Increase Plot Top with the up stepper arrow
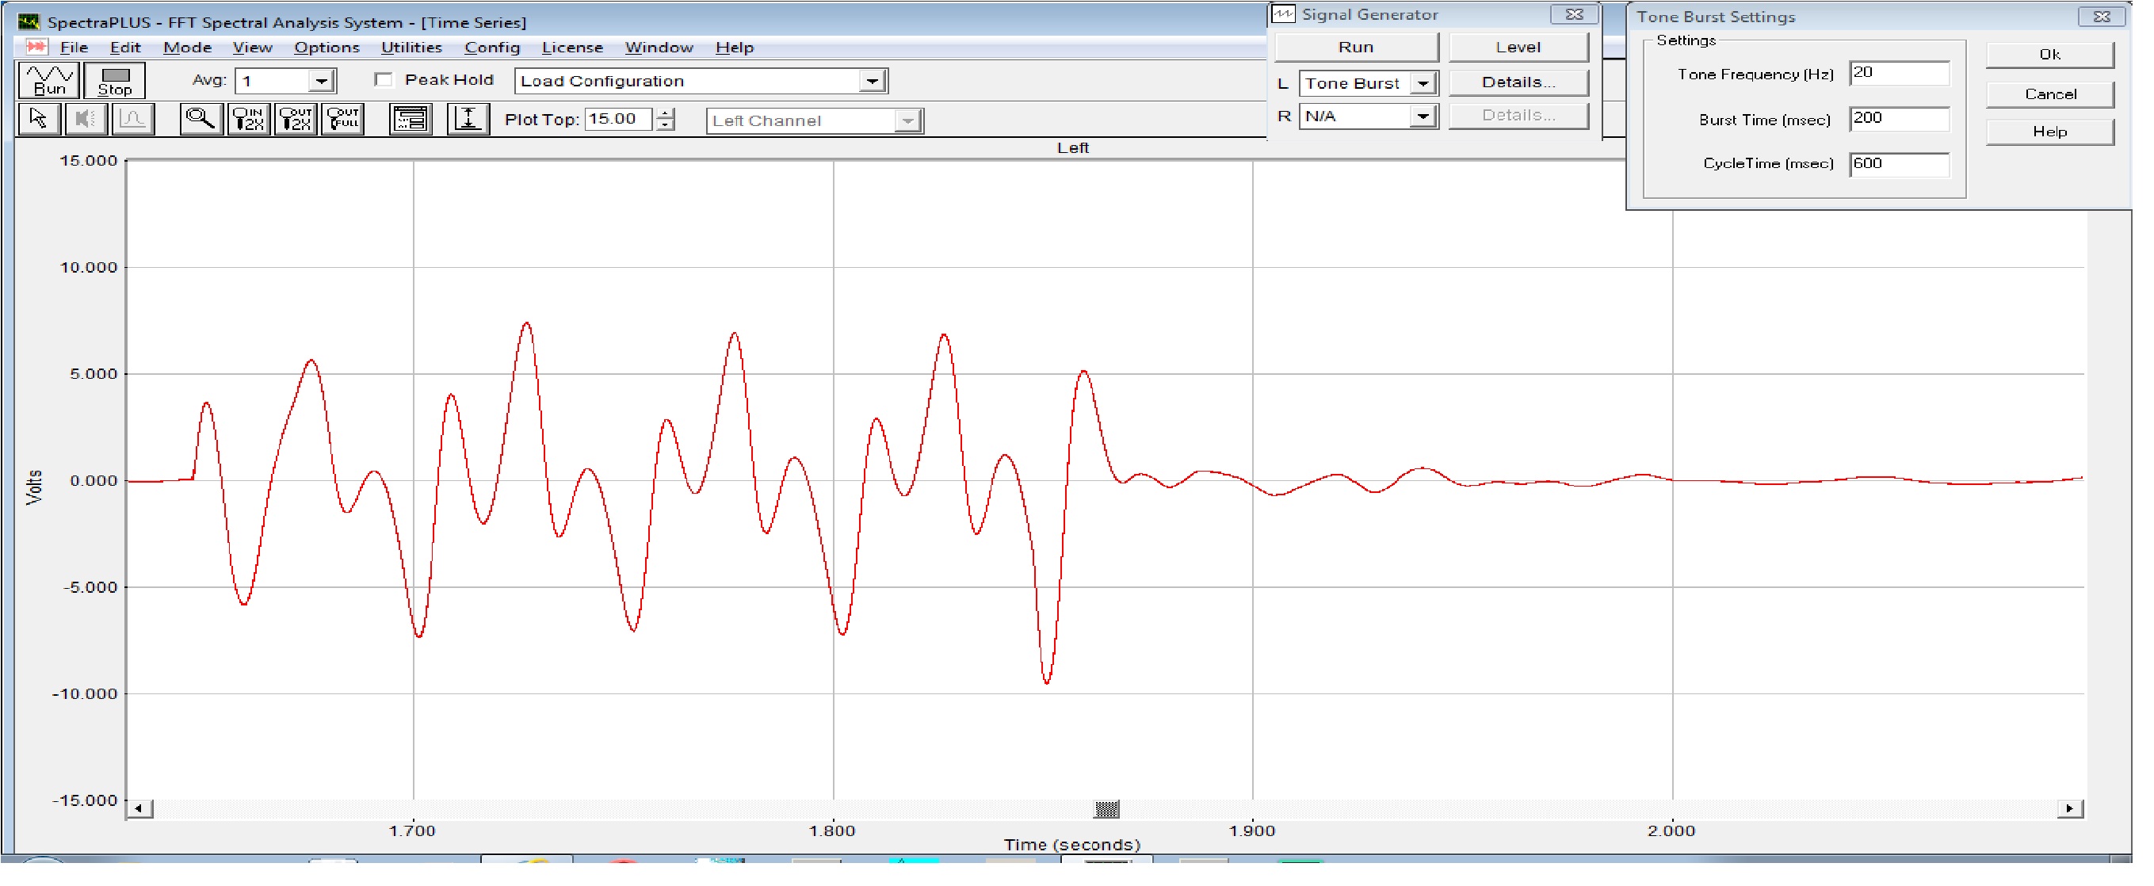This screenshot has height=886, width=2154. pyautogui.click(x=666, y=113)
